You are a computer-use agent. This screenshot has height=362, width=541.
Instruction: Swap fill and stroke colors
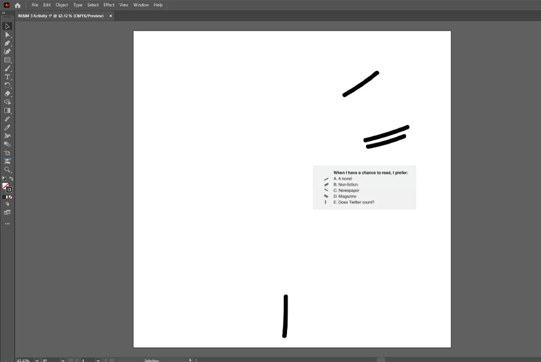[x=11, y=178]
